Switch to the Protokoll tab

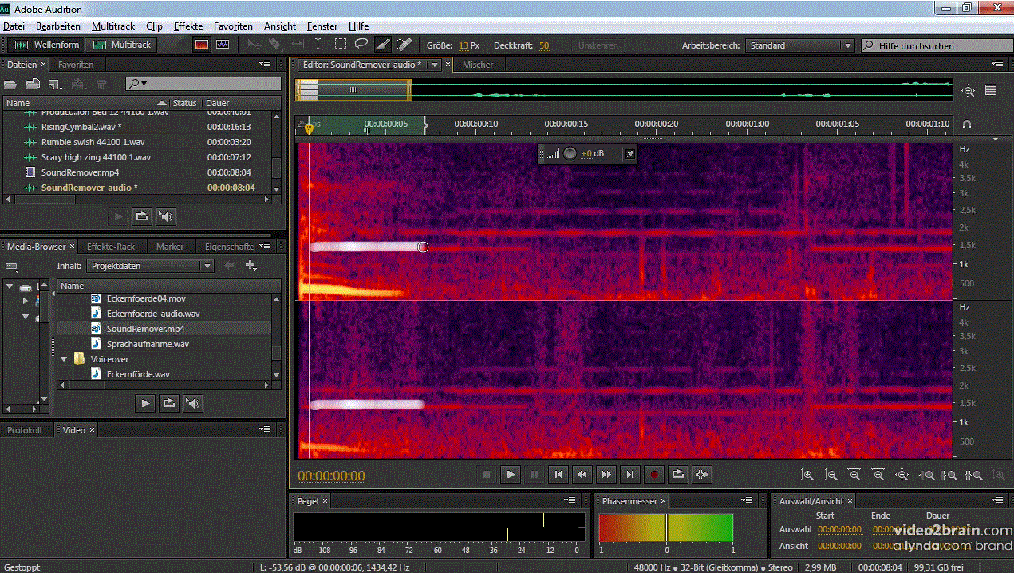24,429
